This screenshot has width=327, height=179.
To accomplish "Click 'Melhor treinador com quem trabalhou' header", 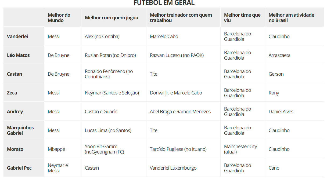I will tap(181, 18).
